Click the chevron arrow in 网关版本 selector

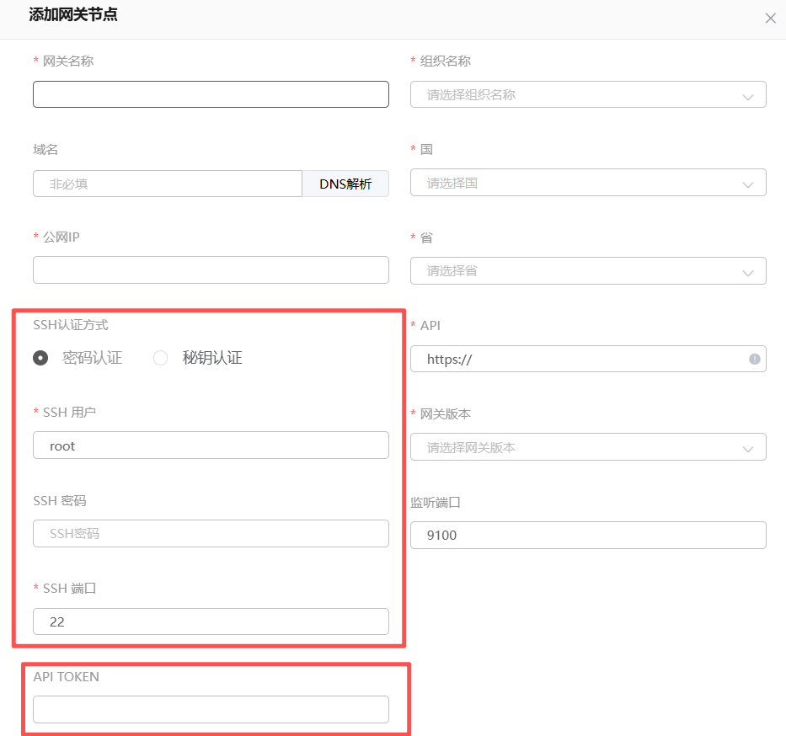point(747,449)
